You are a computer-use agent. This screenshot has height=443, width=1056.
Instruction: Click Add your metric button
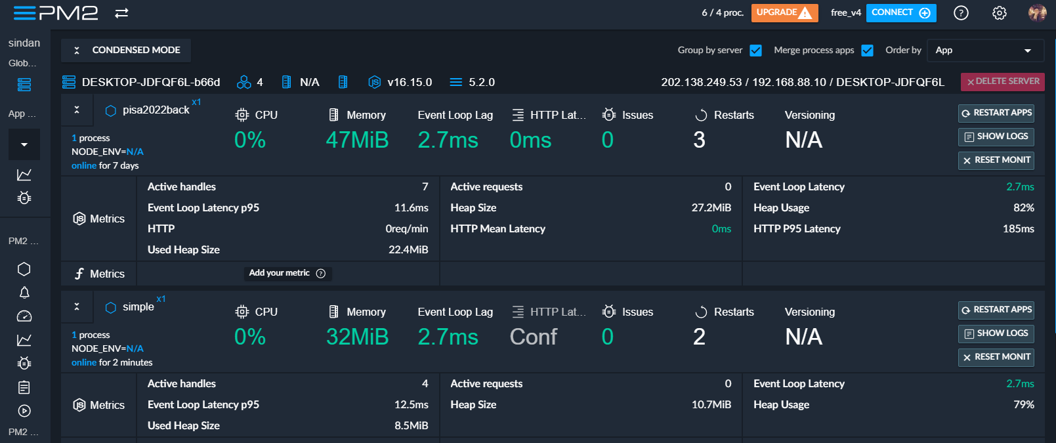coord(287,273)
